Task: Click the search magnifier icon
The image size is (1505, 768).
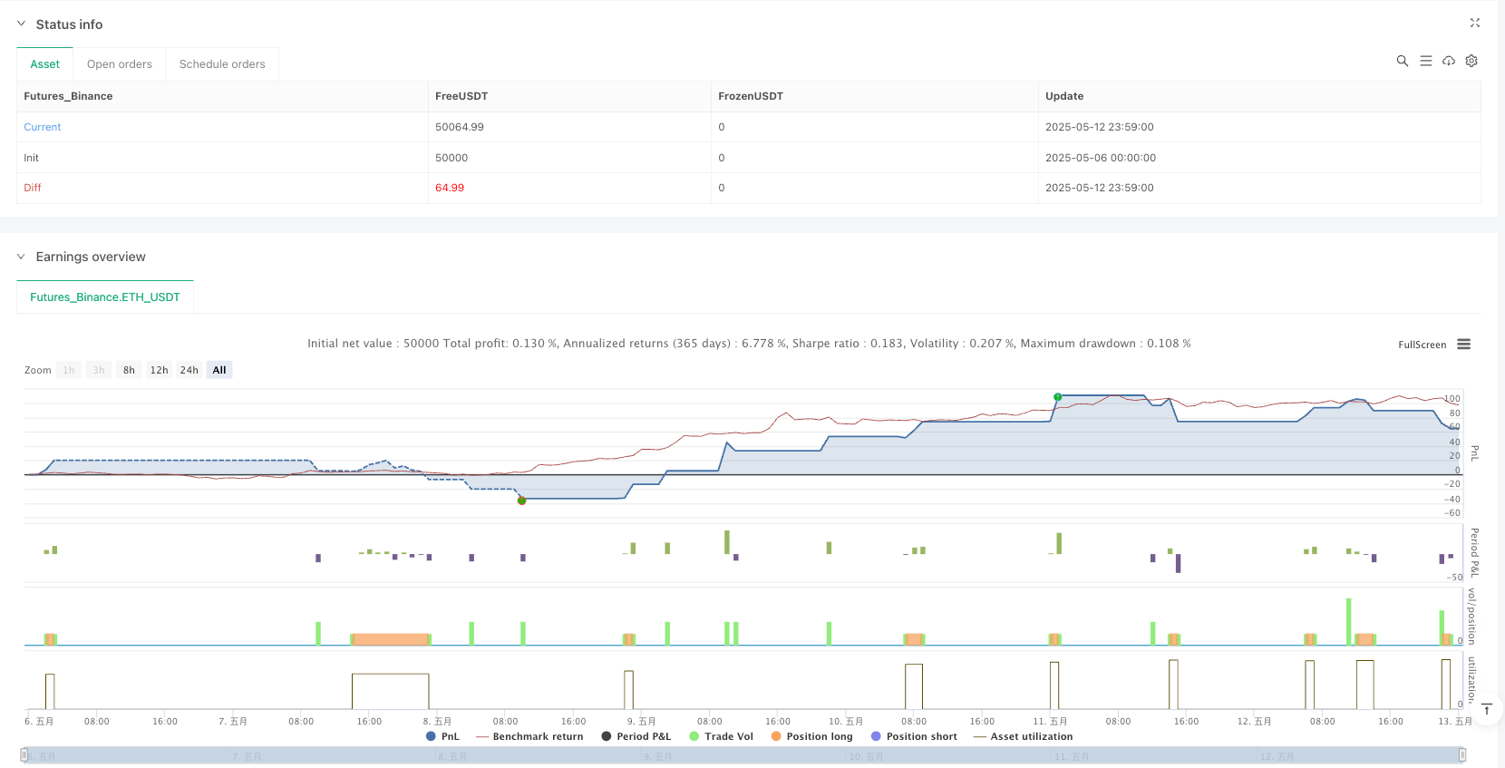Action: click(x=1402, y=61)
